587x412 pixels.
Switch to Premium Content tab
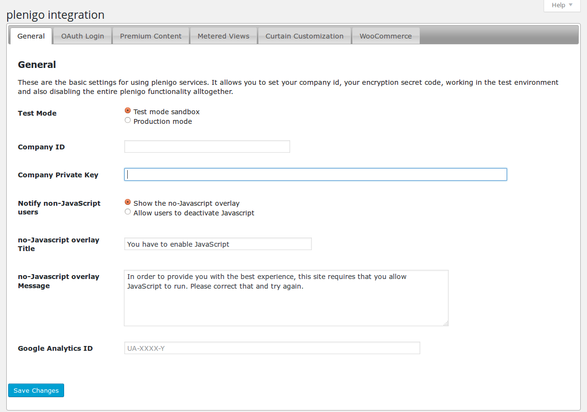(x=151, y=36)
